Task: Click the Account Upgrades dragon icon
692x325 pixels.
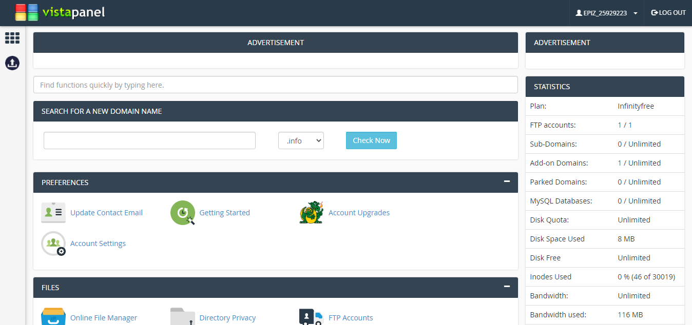Action: coord(312,213)
